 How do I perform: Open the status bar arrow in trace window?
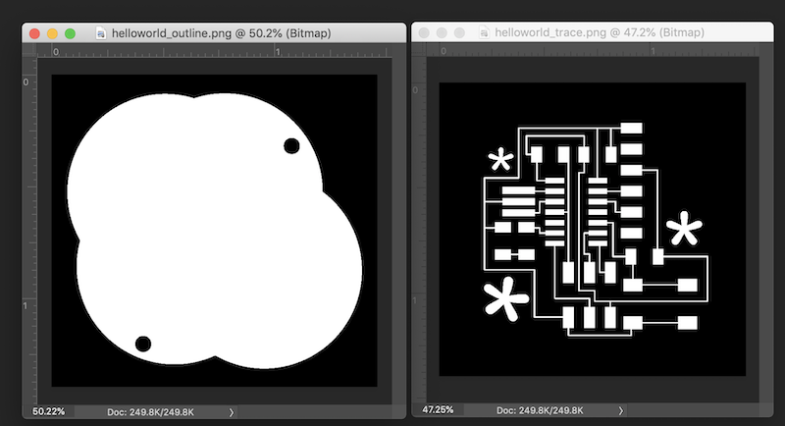pos(621,410)
